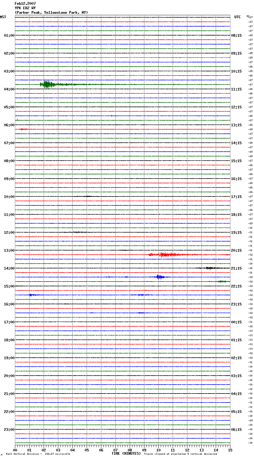Click the 11:15 UTC time label
The height and width of the screenshot is (458, 254).
tap(236, 89)
